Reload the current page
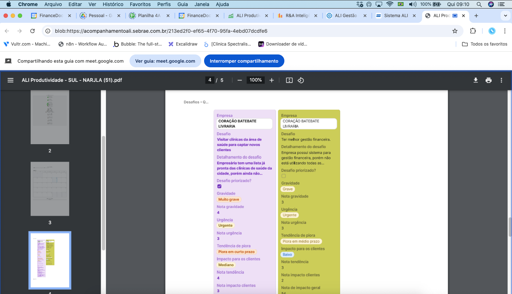Viewport: 512px width, 294px height. pyautogui.click(x=32, y=31)
